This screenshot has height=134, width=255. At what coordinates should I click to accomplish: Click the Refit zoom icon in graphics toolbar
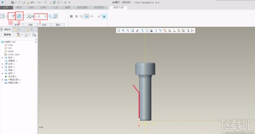point(119,30)
